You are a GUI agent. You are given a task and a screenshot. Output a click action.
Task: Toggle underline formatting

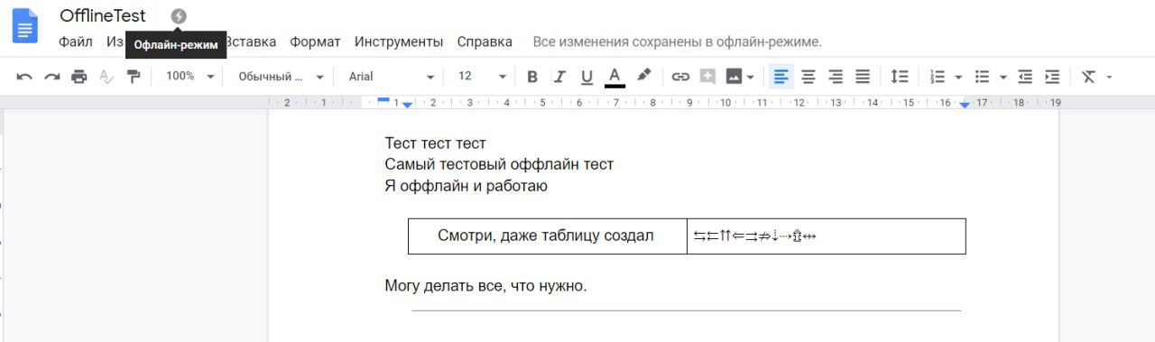tap(587, 77)
